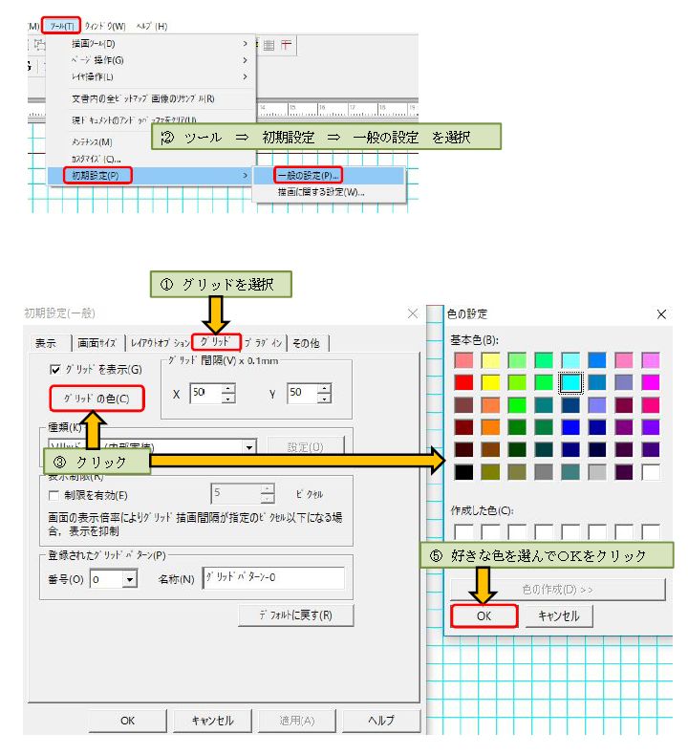The height and width of the screenshot is (755, 688).
Task: Switch to the 表示 tab
Action: coord(46,343)
